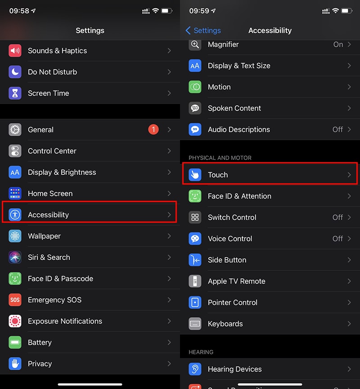360x389 pixels.
Task: Tap the Exposure Notifications icon
Action: coord(15,321)
